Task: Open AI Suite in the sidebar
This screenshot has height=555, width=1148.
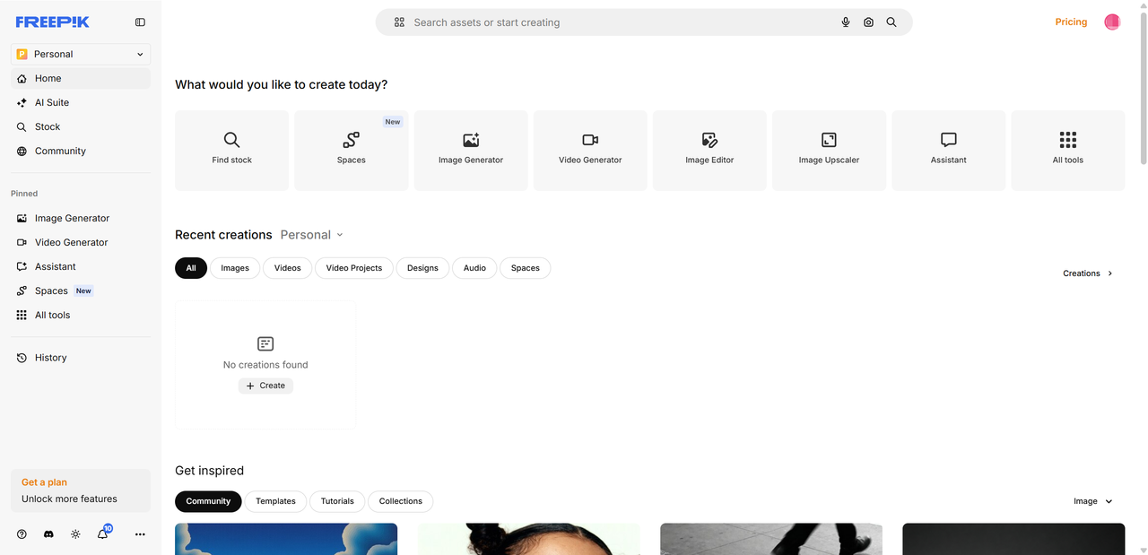Action: (x=52, y=102)
